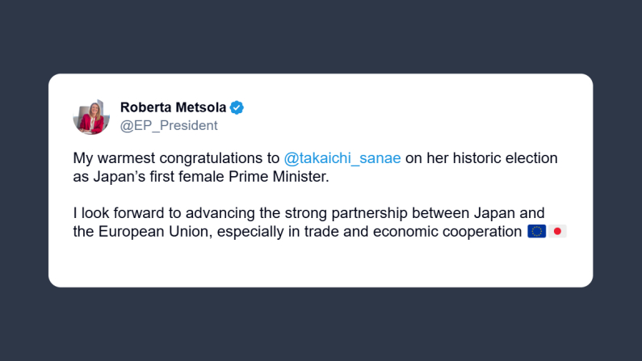Click the Japan flag emoji

pyautogui.click(x=558, y=232)
